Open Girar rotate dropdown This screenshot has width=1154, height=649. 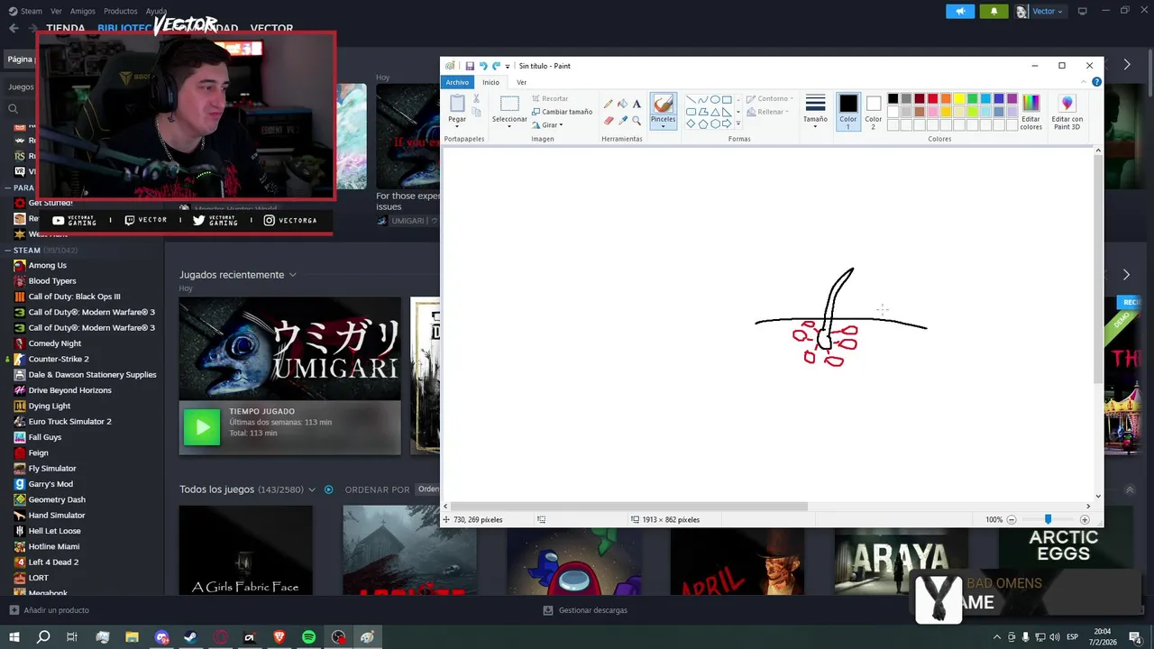[x=550, y=125]
